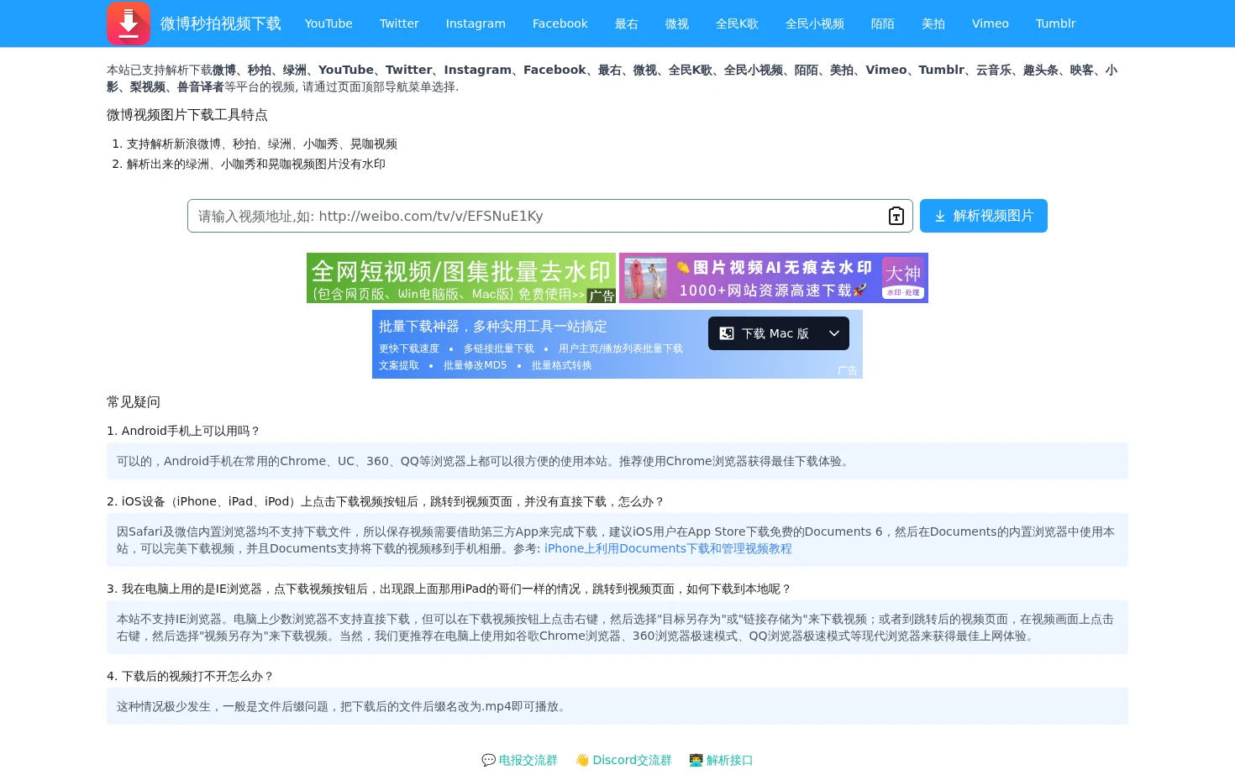Click the 常见疑问 heading

click(x=134, y=402)
